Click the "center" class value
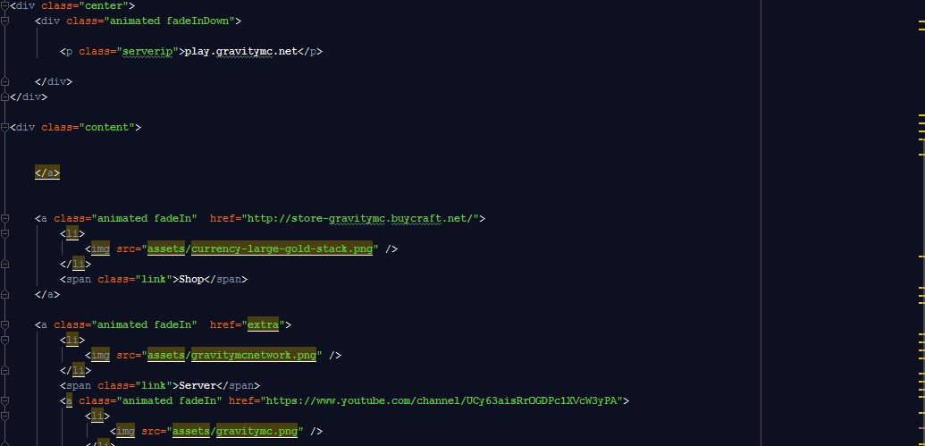The image size is (925, 446). coord(104,6)
